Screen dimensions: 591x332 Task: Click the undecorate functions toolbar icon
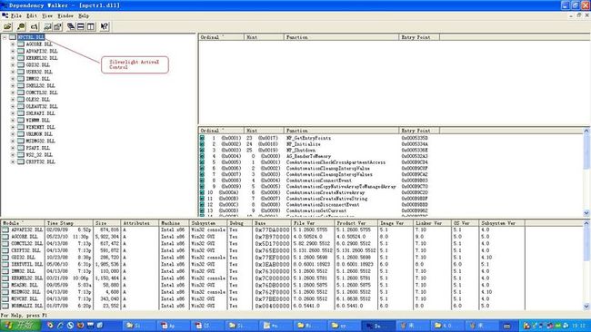[48, 26]
